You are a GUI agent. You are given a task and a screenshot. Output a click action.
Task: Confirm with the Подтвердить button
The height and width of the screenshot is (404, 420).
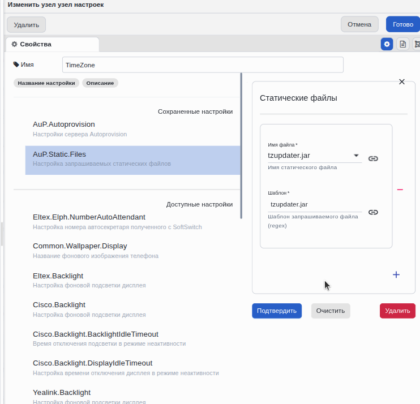pyautogui.click(x=277, y=311)
